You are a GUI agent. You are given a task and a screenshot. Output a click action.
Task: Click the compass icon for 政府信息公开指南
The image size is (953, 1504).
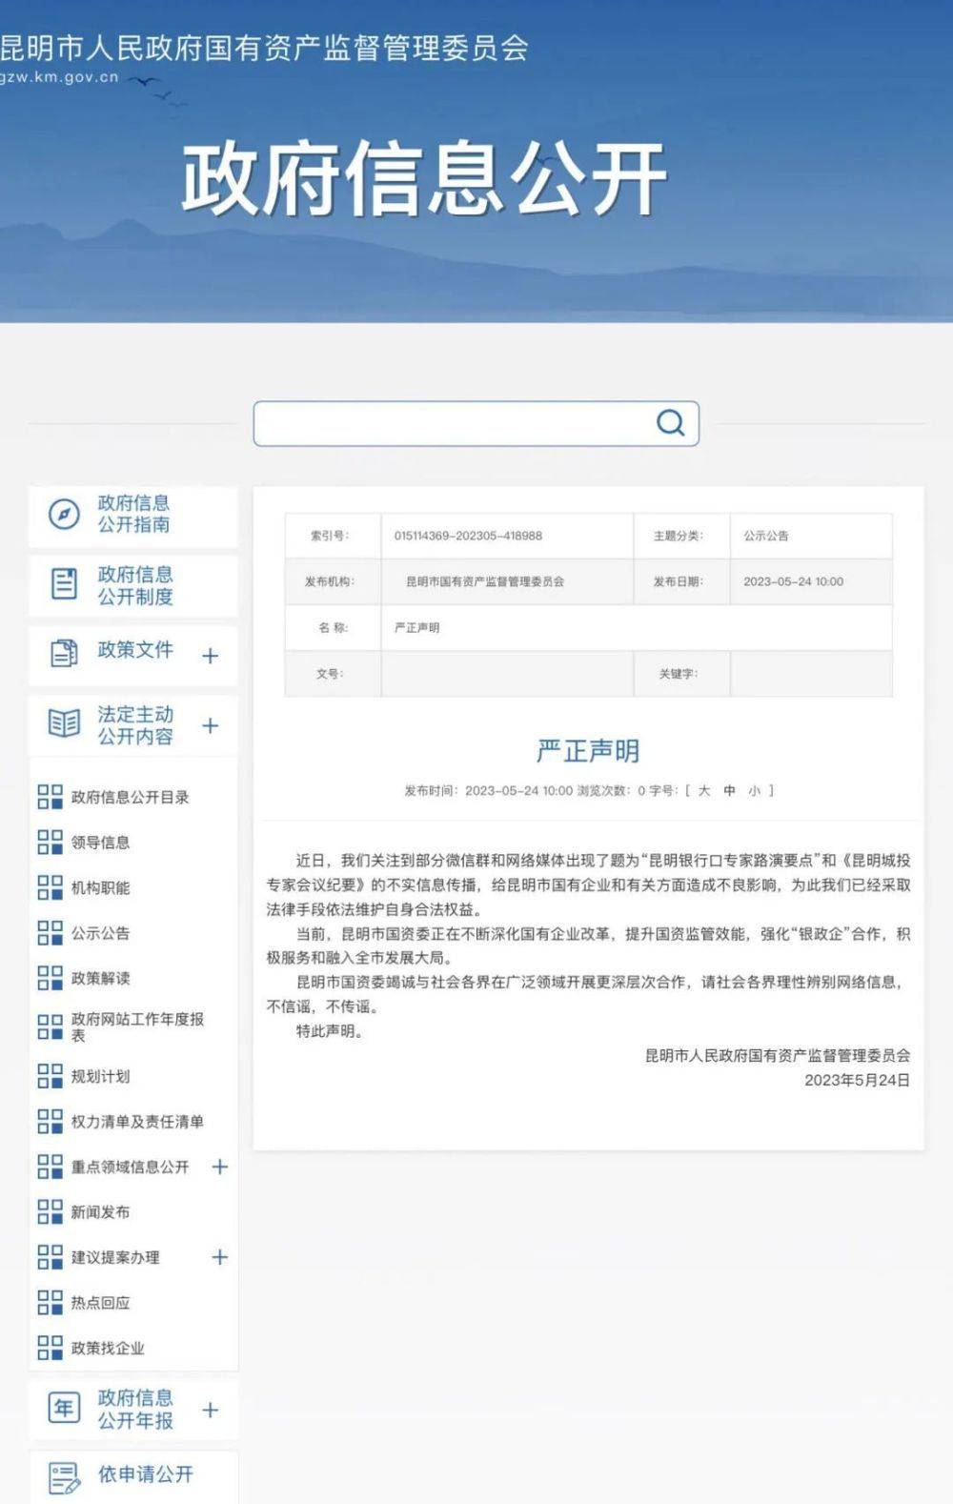64,515
